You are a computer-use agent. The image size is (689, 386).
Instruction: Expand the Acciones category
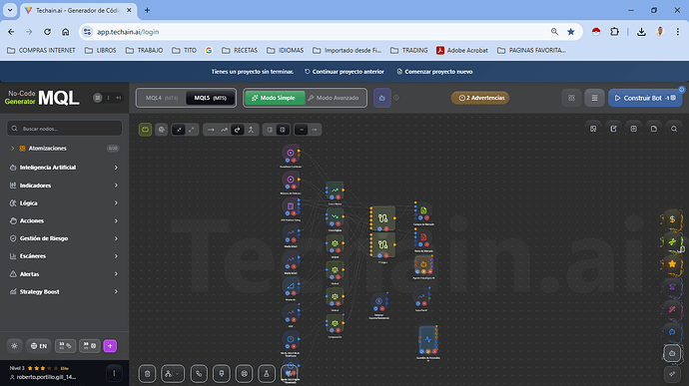coord(65,220)
